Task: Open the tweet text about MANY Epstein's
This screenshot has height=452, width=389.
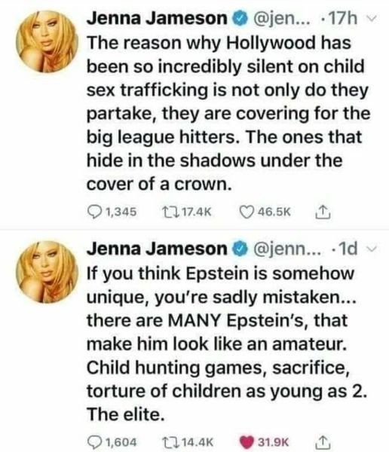Action: (226, 343)
